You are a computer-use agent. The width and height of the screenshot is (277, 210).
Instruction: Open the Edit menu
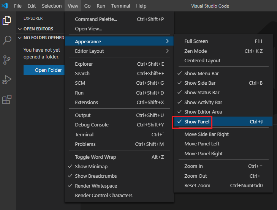coord(32,6)
